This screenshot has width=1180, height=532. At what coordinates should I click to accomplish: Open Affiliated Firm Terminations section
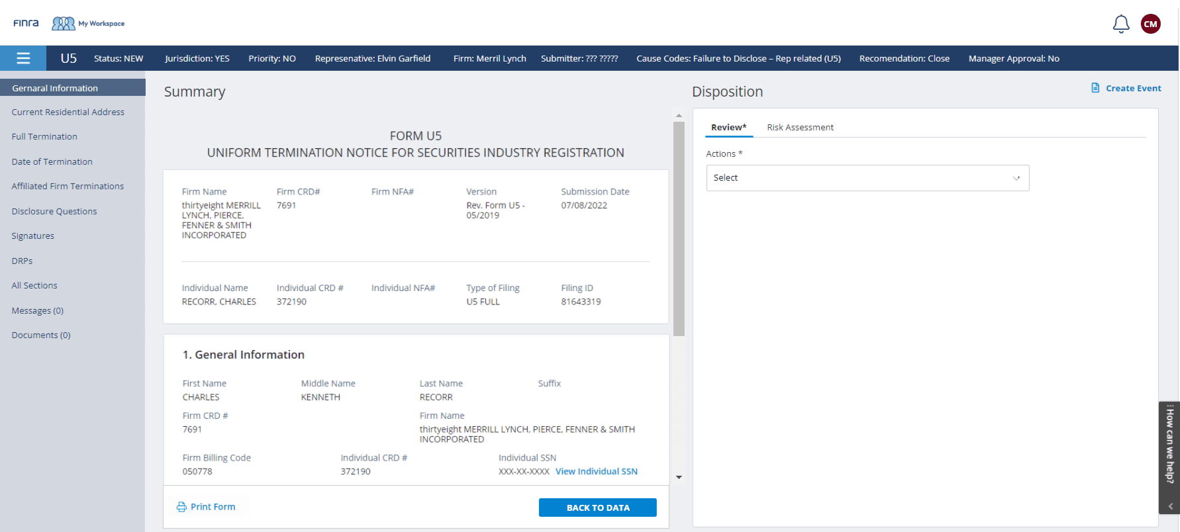pyautogui.click(x=68, y=186)
